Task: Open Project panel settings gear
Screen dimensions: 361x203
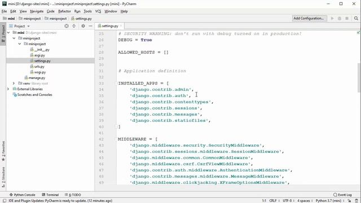Action: [83, 26]
